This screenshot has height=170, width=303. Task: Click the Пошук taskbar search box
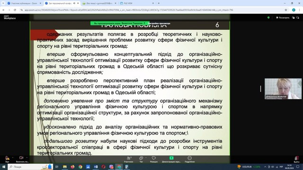30,167
